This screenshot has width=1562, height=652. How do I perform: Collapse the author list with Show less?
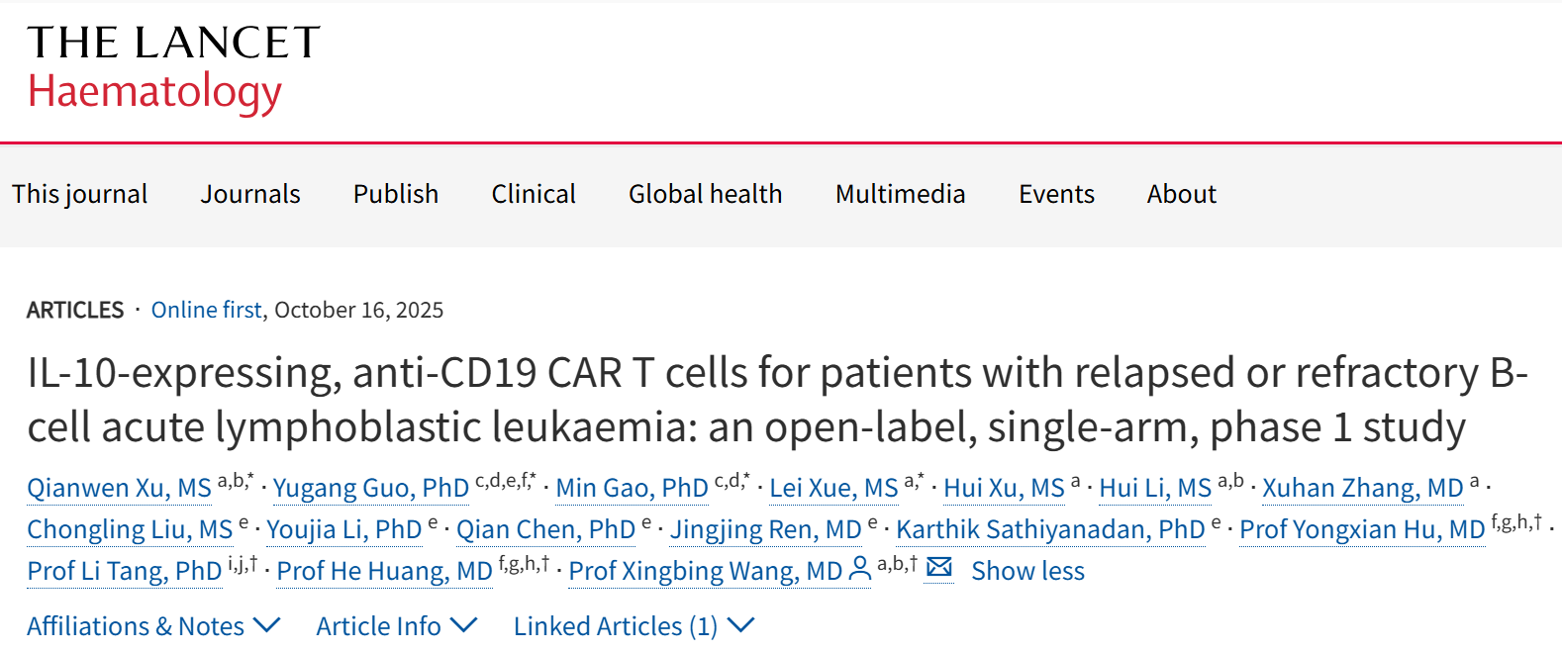pos(1027,571)
